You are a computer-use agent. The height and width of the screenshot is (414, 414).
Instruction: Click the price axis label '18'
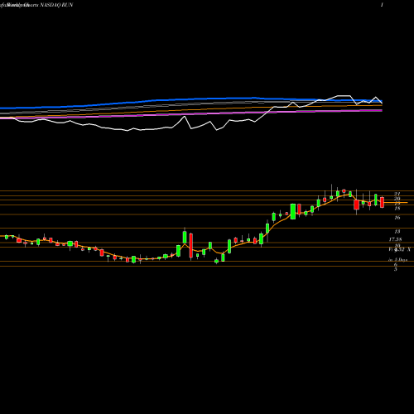click(397, 209)
